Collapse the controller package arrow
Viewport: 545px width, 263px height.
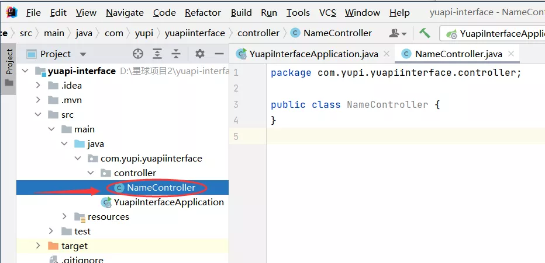(x=91, y=173)
